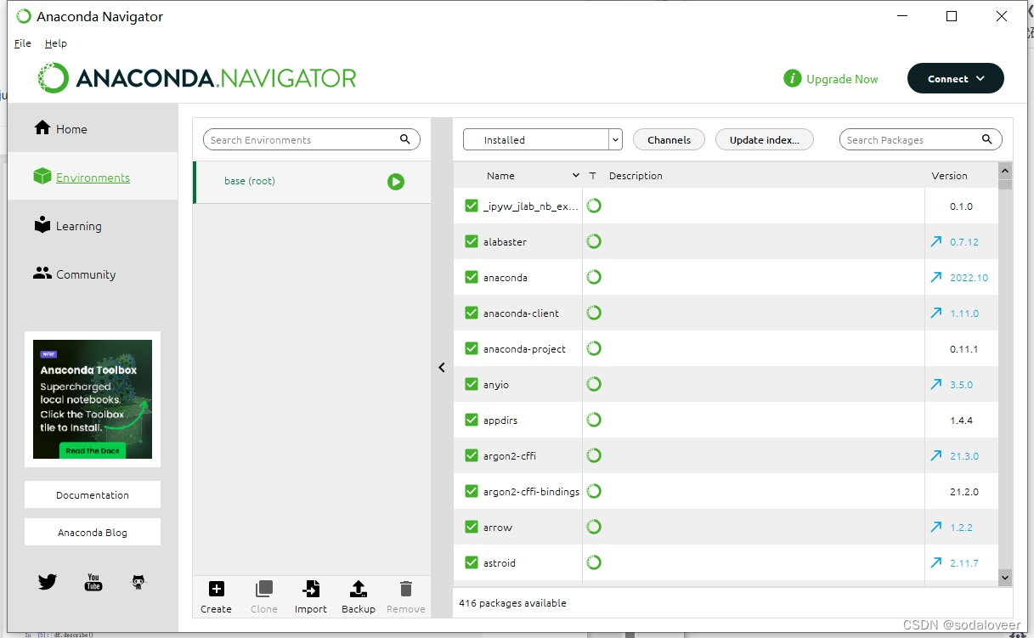Select the Environments tab
Viewport: 1034px width, 638px height.
coord(93,177)
